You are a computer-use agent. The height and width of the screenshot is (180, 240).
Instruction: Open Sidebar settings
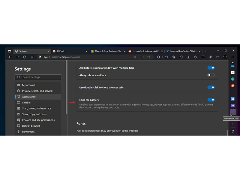pyautogui.click(x=38, y=103)
